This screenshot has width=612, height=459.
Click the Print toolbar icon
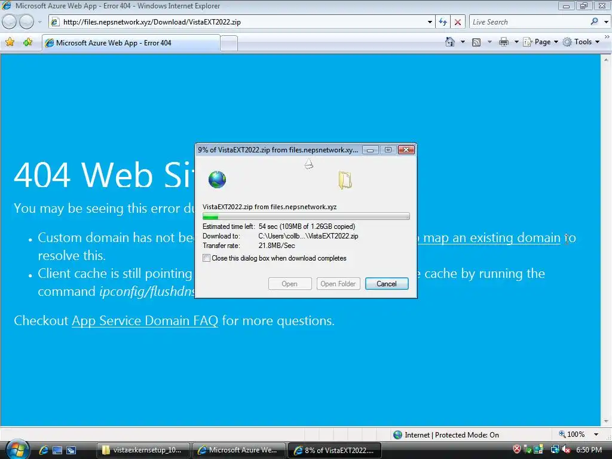pos(504,42)
